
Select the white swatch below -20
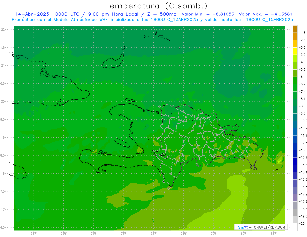coord(295,227)
